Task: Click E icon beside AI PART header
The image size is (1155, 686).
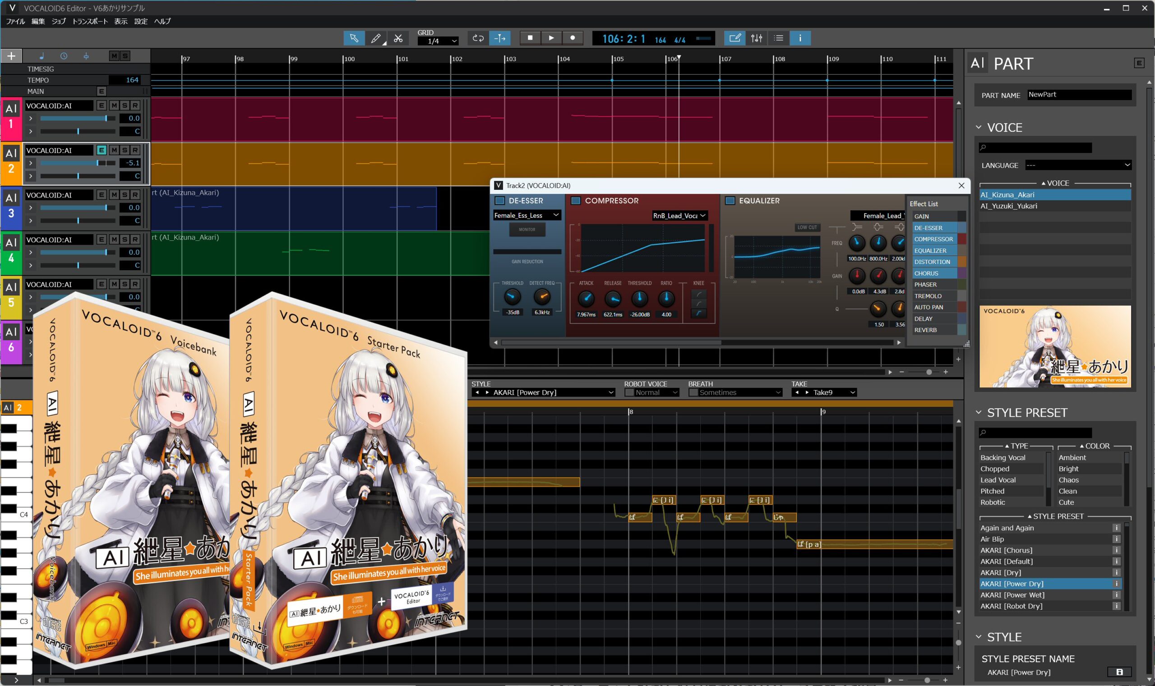Action: point(1139,63)
